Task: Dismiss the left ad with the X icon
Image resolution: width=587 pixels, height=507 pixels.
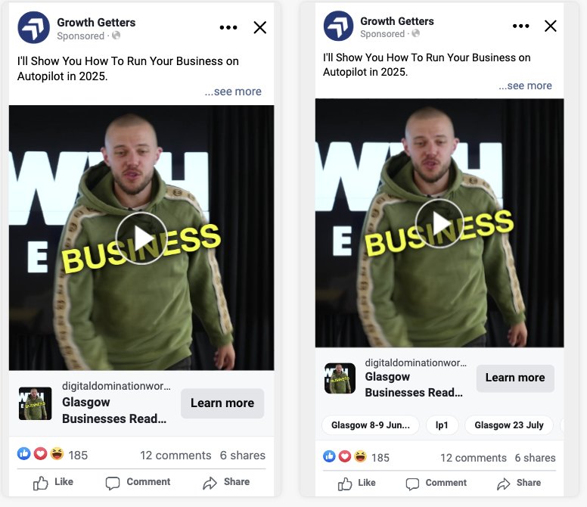Action: click(x=259, y=27)
